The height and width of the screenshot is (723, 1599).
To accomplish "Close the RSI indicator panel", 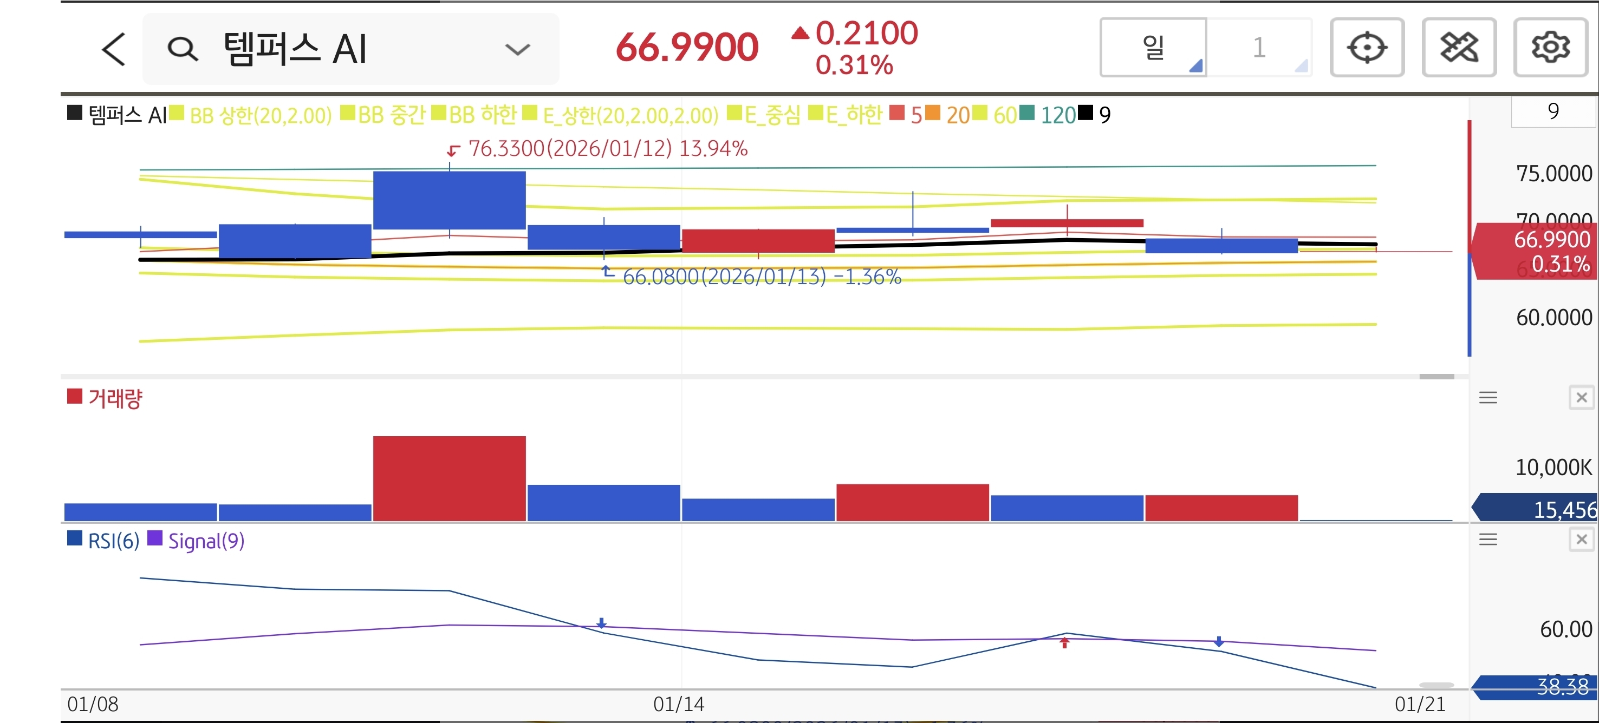I will click(x=1581, y=540).
